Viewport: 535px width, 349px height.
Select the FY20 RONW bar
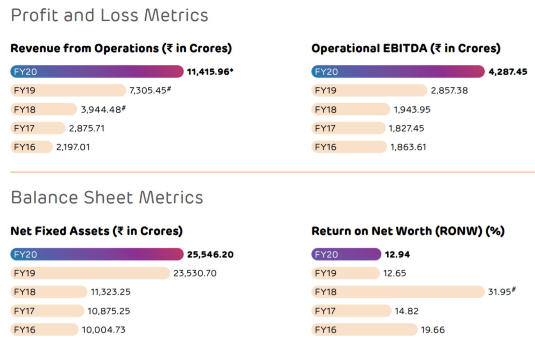(346, 254)
